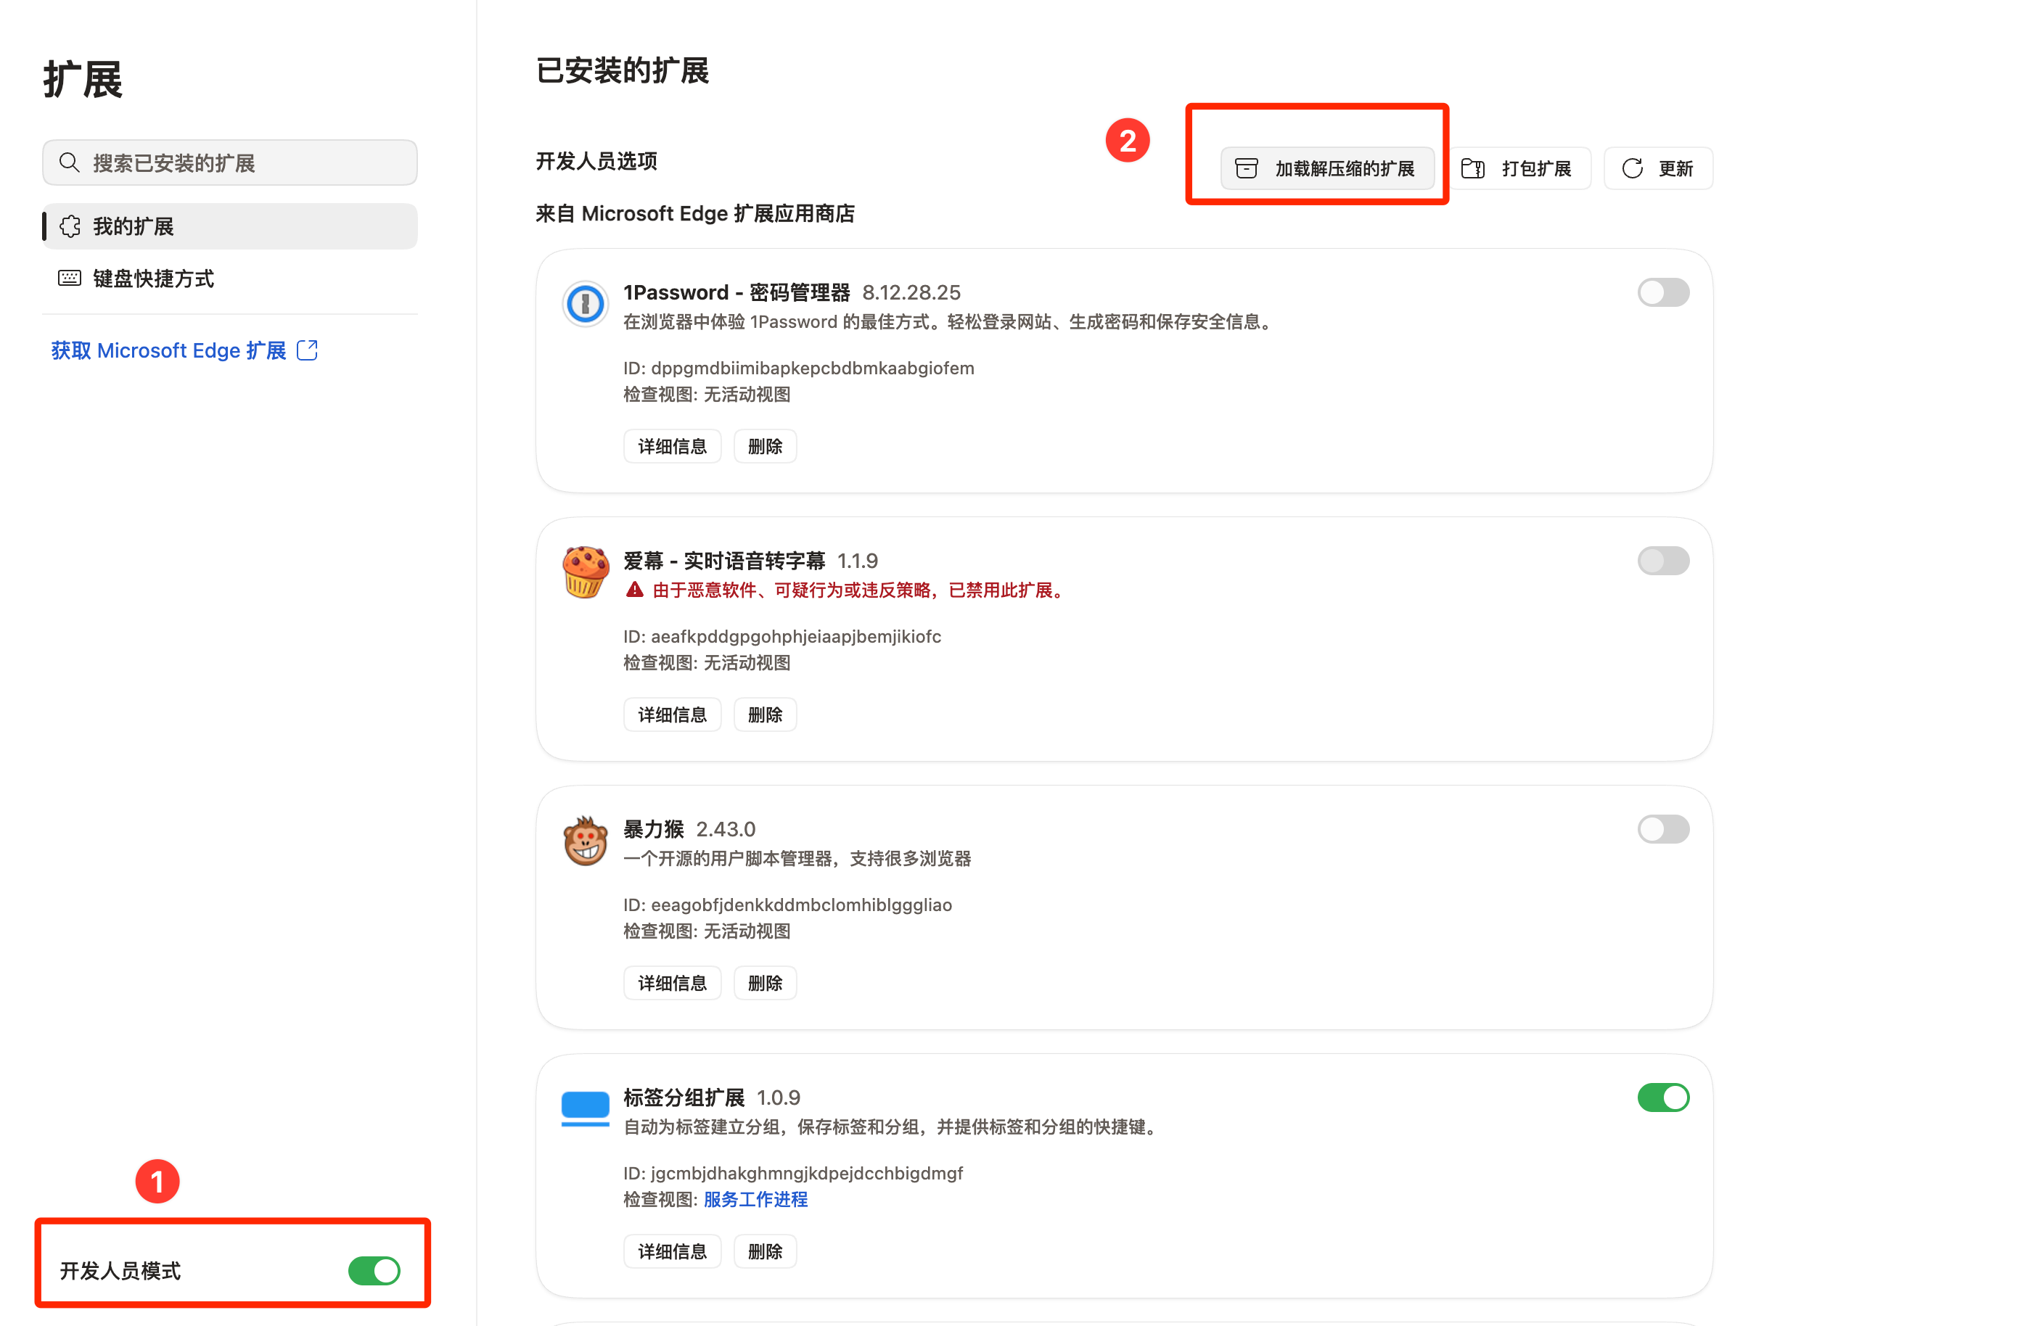Turn off 开发人员模式 toggle
The height and width of the screenshot is (1326, 2039).
(x=374, y=1270)
